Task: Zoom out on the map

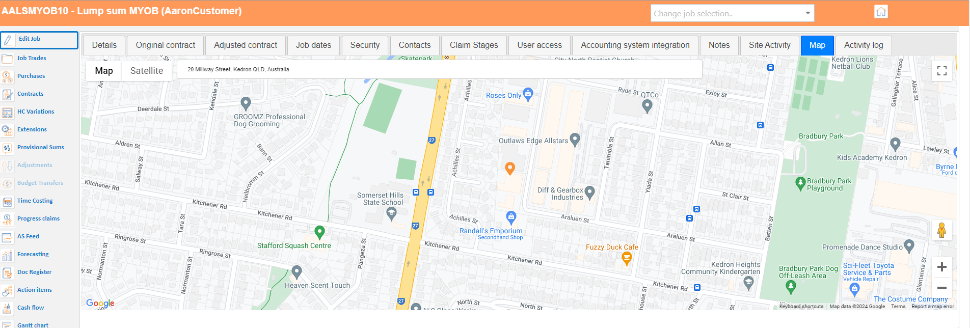Action: pos(942,288)
